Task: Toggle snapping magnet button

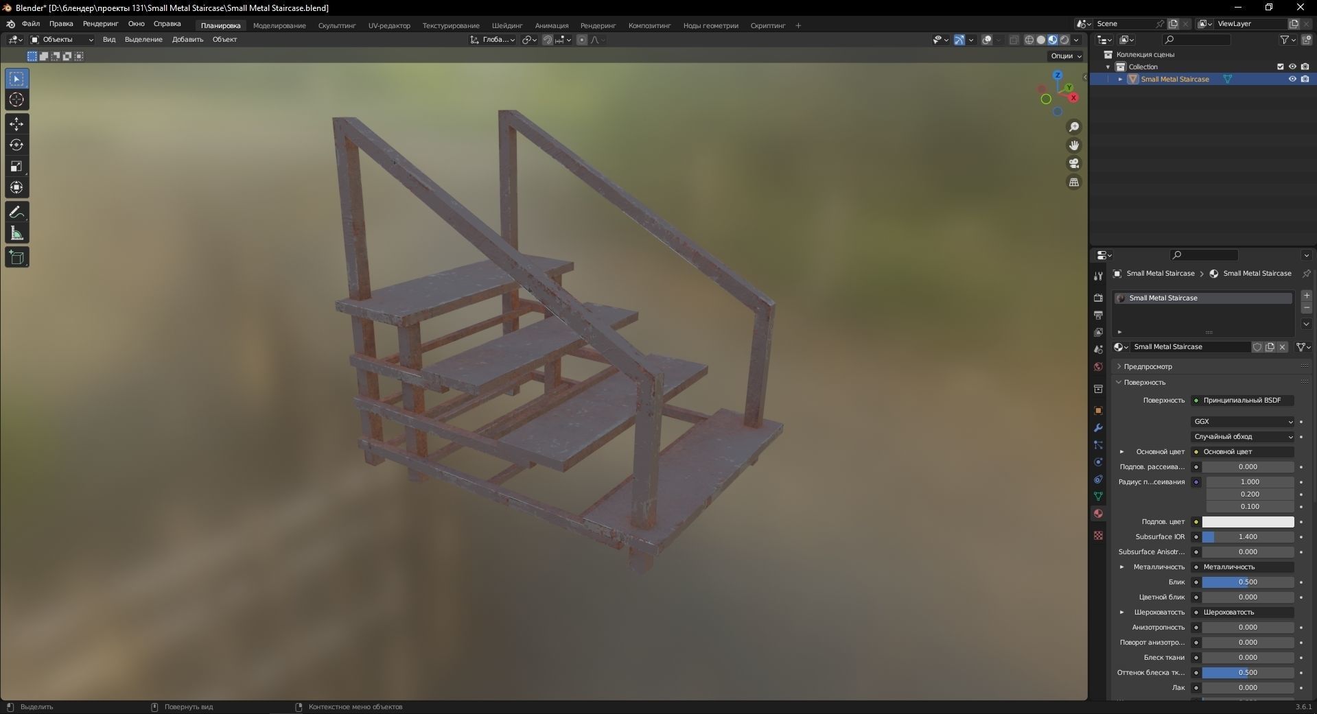Action: (x=547, y=40)
